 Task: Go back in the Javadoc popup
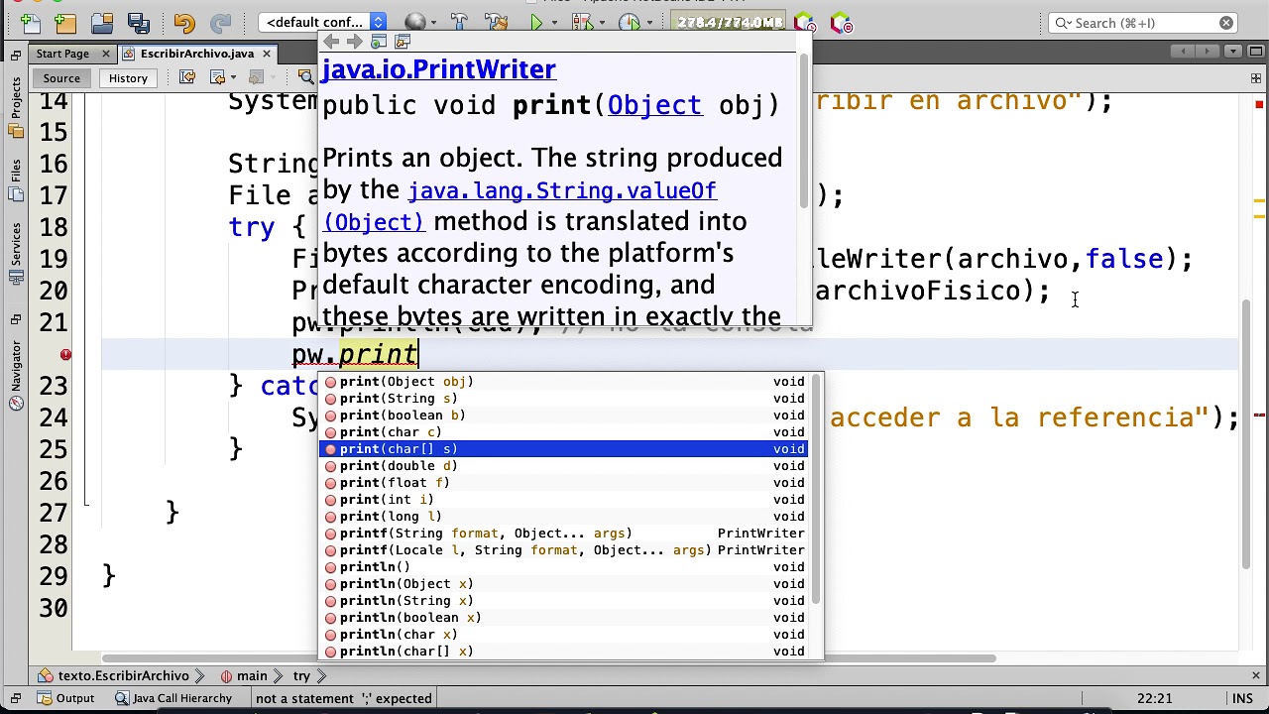click(331, 42)
